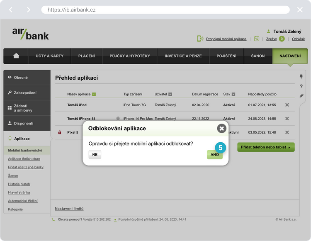Click the home icon in navigation bar
311x241 pixels.
click(16, 56)
